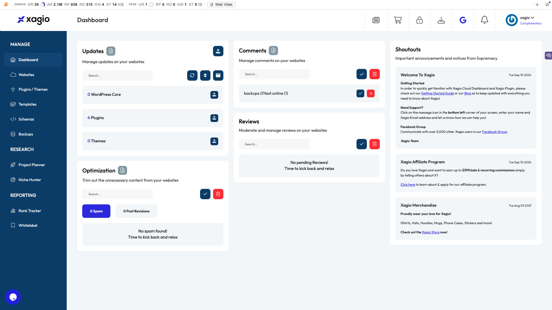Open the Facebook Group link
This screenshot has width=552, height=310.
494,132
